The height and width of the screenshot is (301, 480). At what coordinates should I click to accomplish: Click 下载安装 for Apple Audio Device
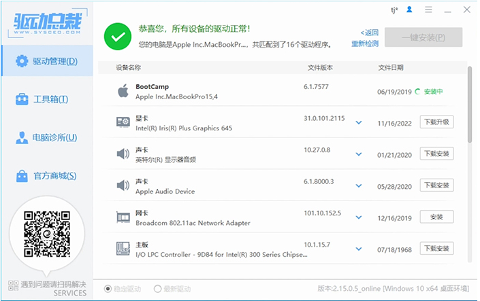pos(436,185)
